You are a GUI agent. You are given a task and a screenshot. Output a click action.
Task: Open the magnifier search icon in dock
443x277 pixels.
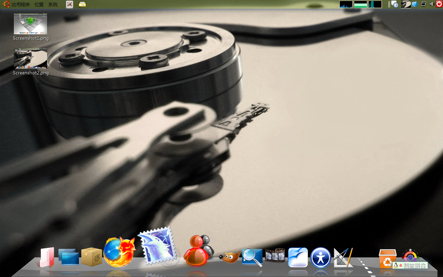252,257
